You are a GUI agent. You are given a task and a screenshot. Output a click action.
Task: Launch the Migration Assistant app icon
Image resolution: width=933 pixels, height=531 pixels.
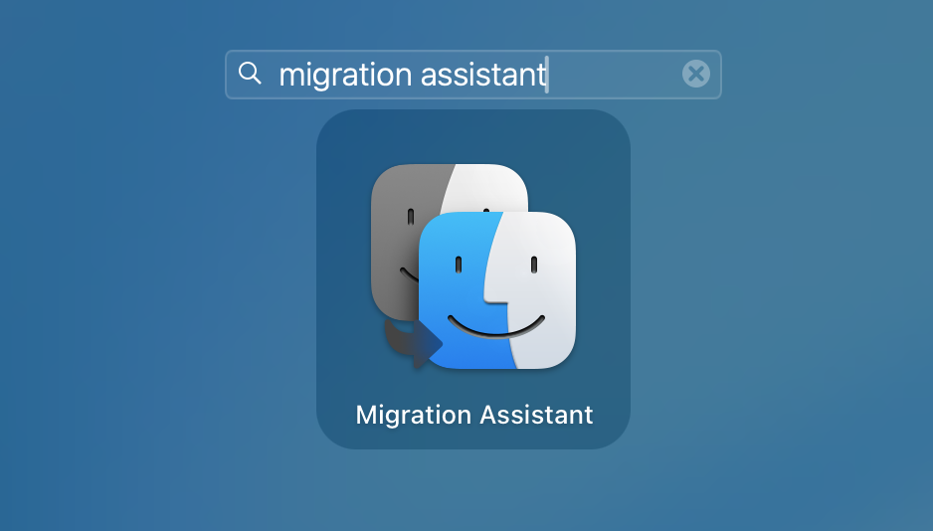point(473,266)
